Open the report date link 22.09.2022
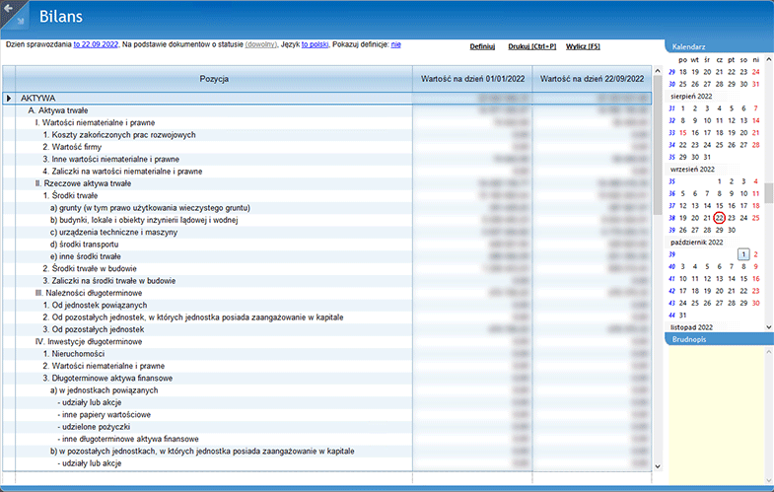 97,45
